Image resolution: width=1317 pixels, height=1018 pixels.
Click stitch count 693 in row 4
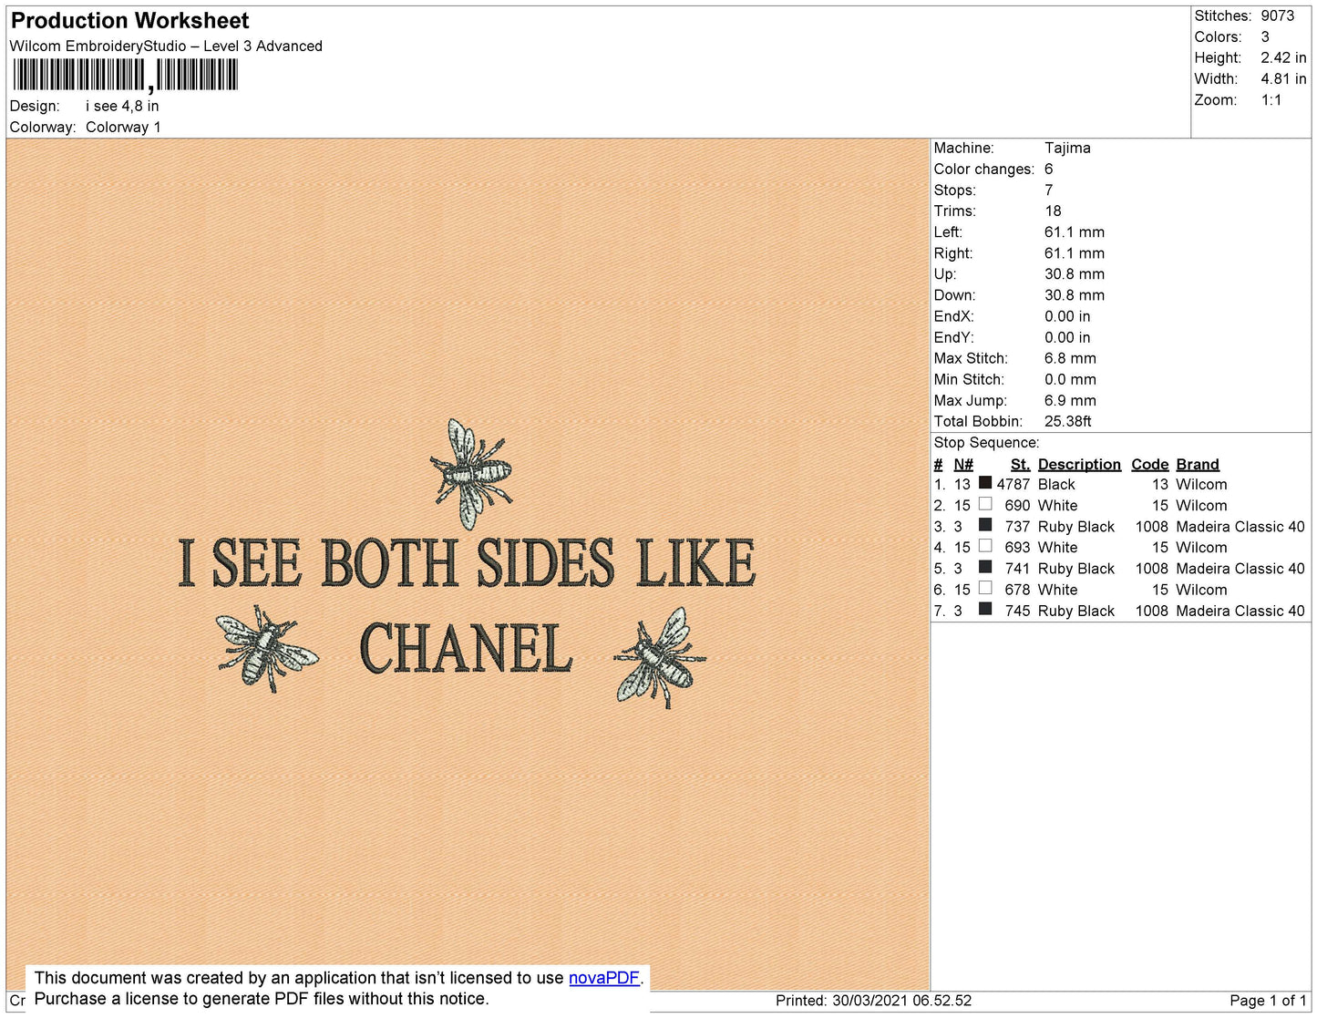pos(1017,548)
